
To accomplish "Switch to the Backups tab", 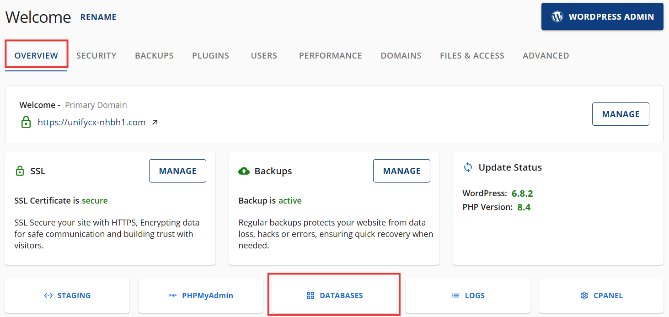I will (x=154, y=56).
